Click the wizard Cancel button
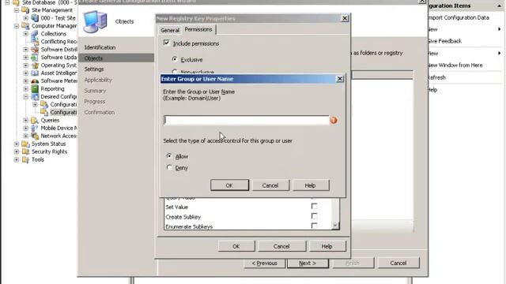The image size is (506, 284). (x=398, y=263)
